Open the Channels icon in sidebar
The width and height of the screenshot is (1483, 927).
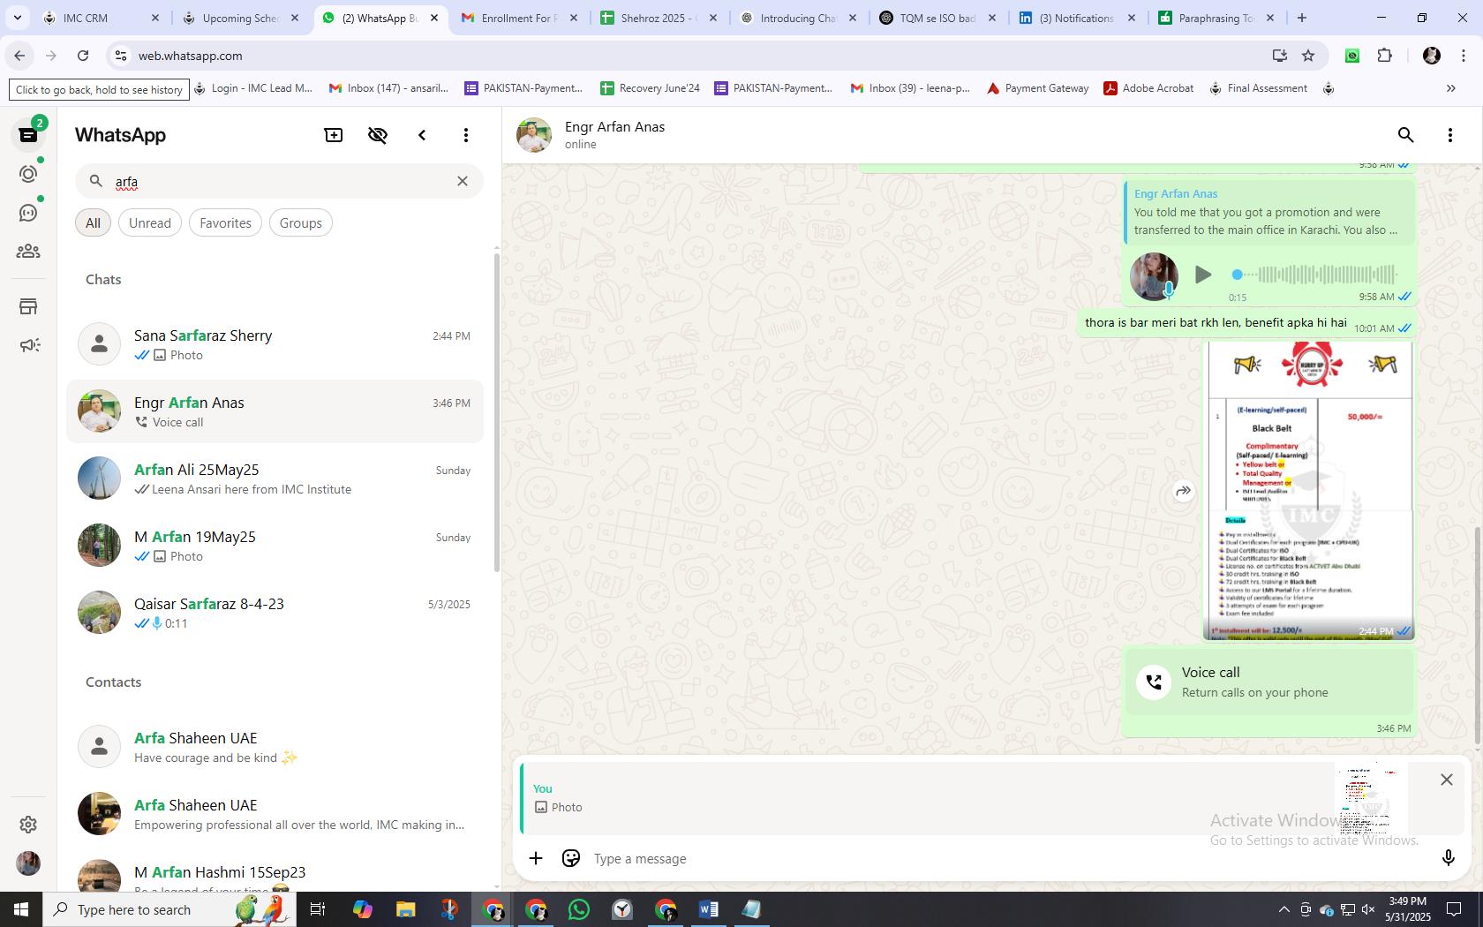tap(28, 213)
